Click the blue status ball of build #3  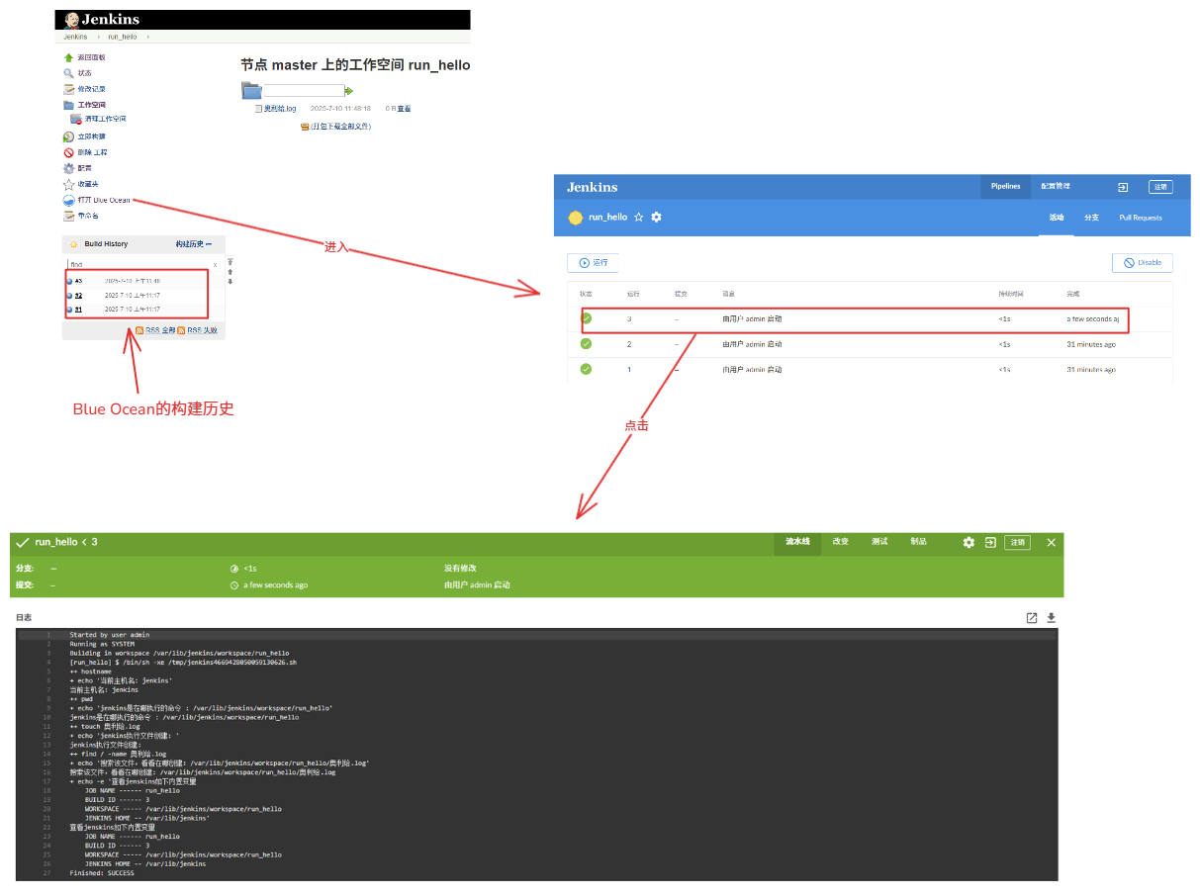pos(69,281)
